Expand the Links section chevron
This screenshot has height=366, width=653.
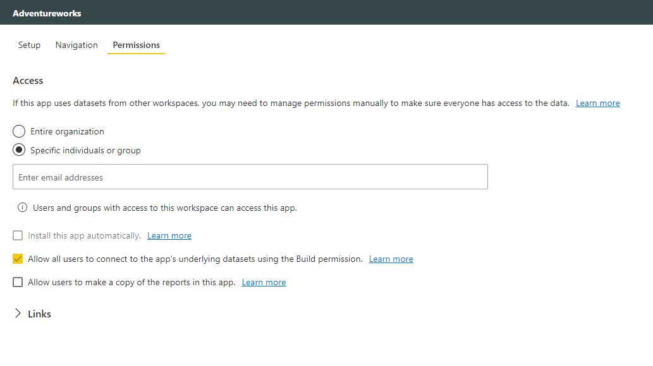point(18,314)
